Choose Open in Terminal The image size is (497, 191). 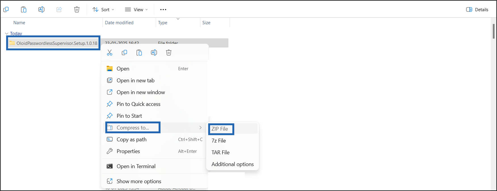(155, 166)
